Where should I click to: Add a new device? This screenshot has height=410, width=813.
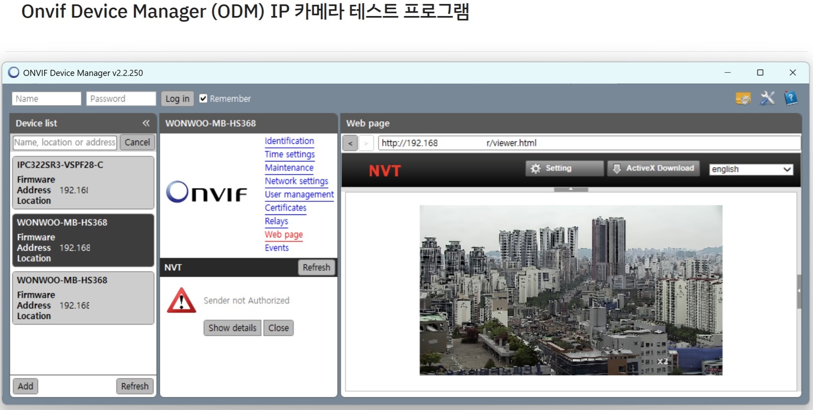(26, 386)
